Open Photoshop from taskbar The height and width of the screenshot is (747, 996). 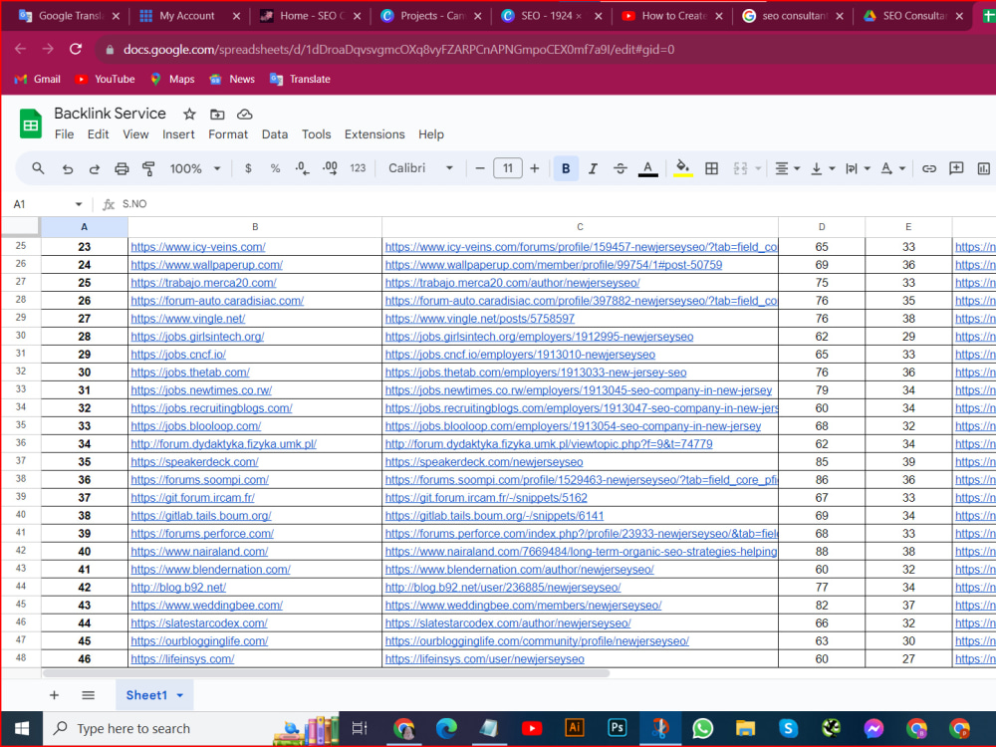[617, 728]
